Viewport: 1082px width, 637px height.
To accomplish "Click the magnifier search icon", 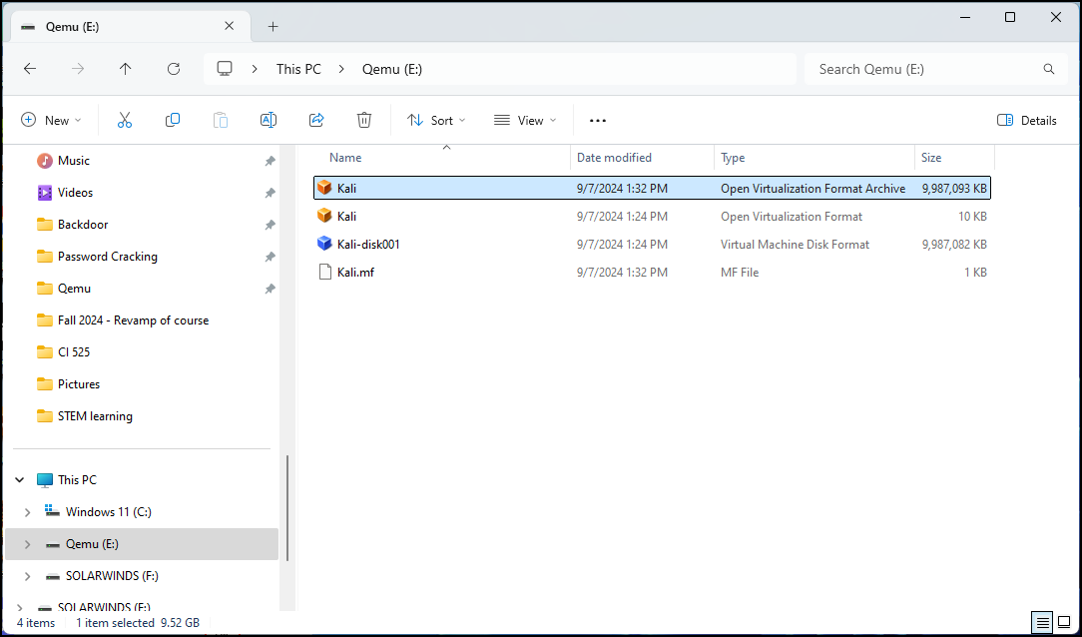I will [x=1049, y=69].
